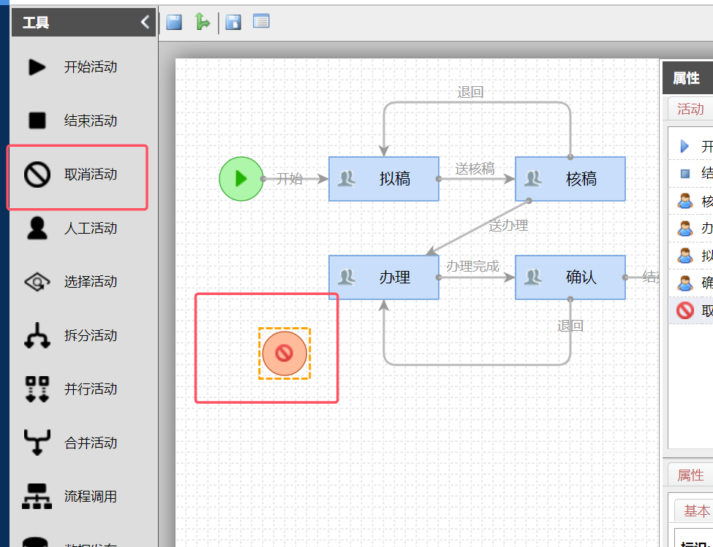Select the cancel activity row with red icon
Image resolution: width=713 pixels, height=547 pixels.
point(691,310)
